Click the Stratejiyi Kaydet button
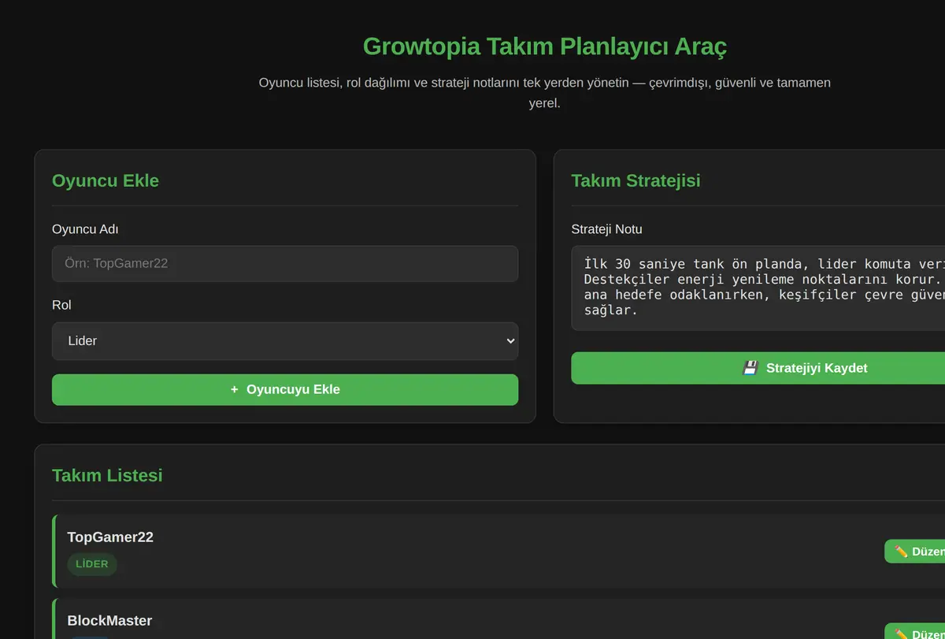This screenshot has width=945, height=639. 758,368
